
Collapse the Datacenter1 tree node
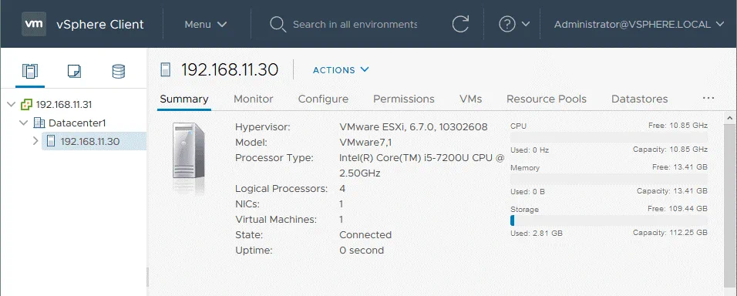click(x=23, y=123)
